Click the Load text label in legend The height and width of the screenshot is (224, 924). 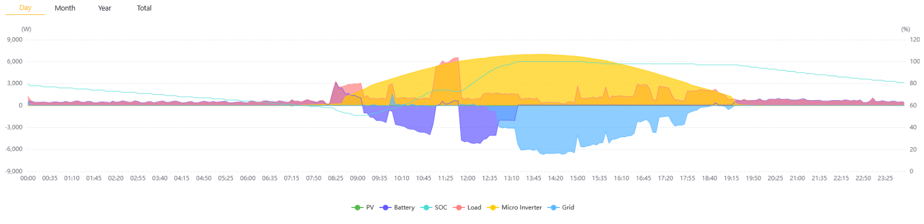pos(474,207)
